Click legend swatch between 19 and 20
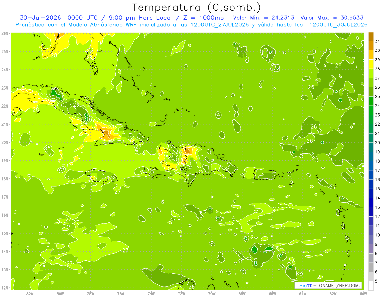 [371, 147]
